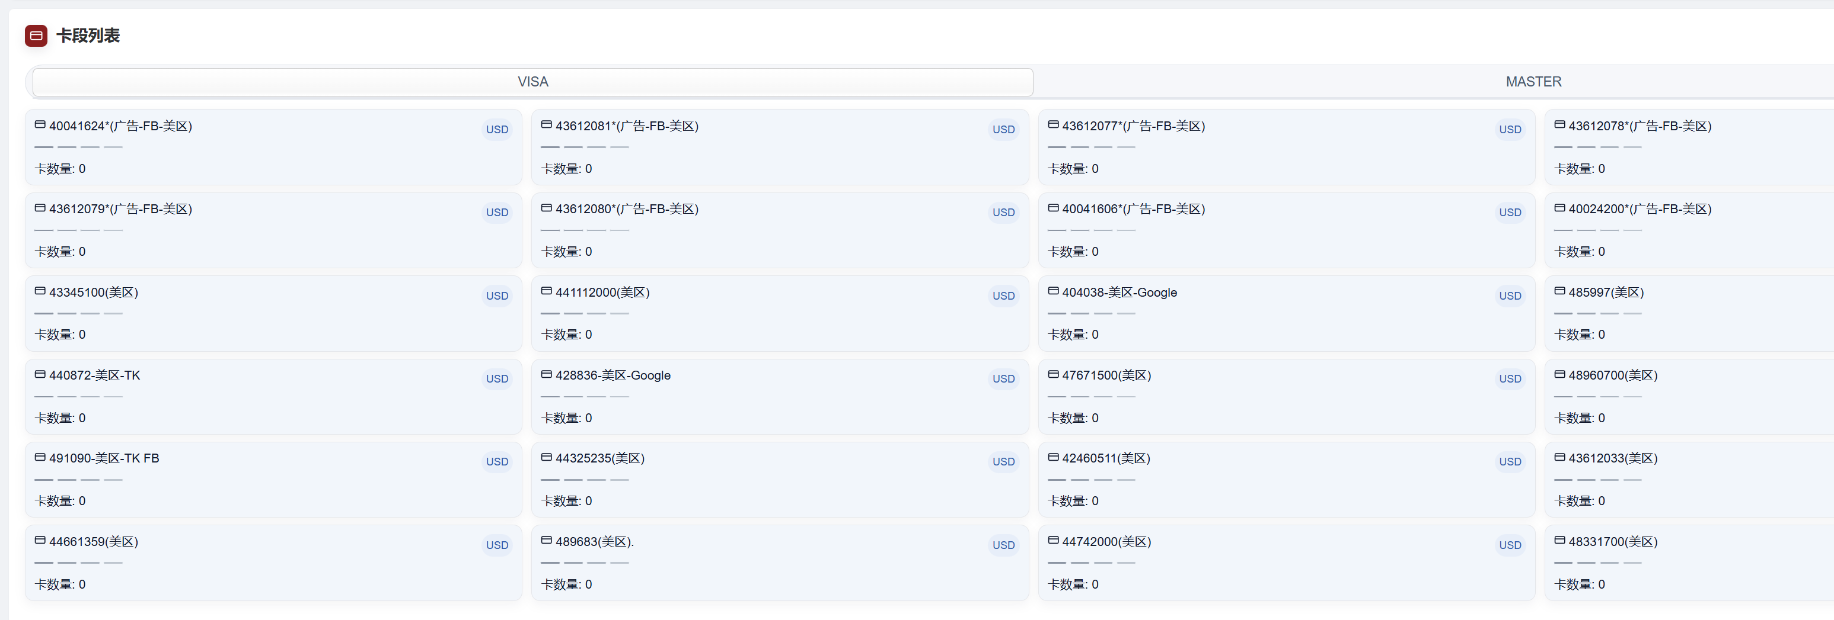Click card icon beside 404038-美区-Google
Viewport: 1834px width, 620px height.
pyautogui.click(x=1053, y=291)
